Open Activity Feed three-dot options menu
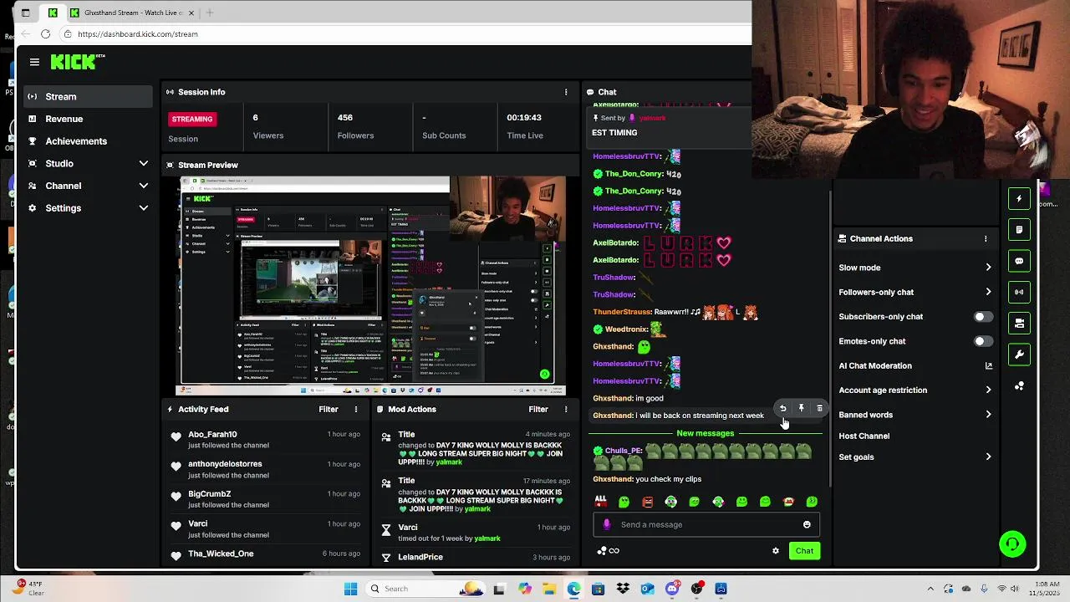 (356, 409)
